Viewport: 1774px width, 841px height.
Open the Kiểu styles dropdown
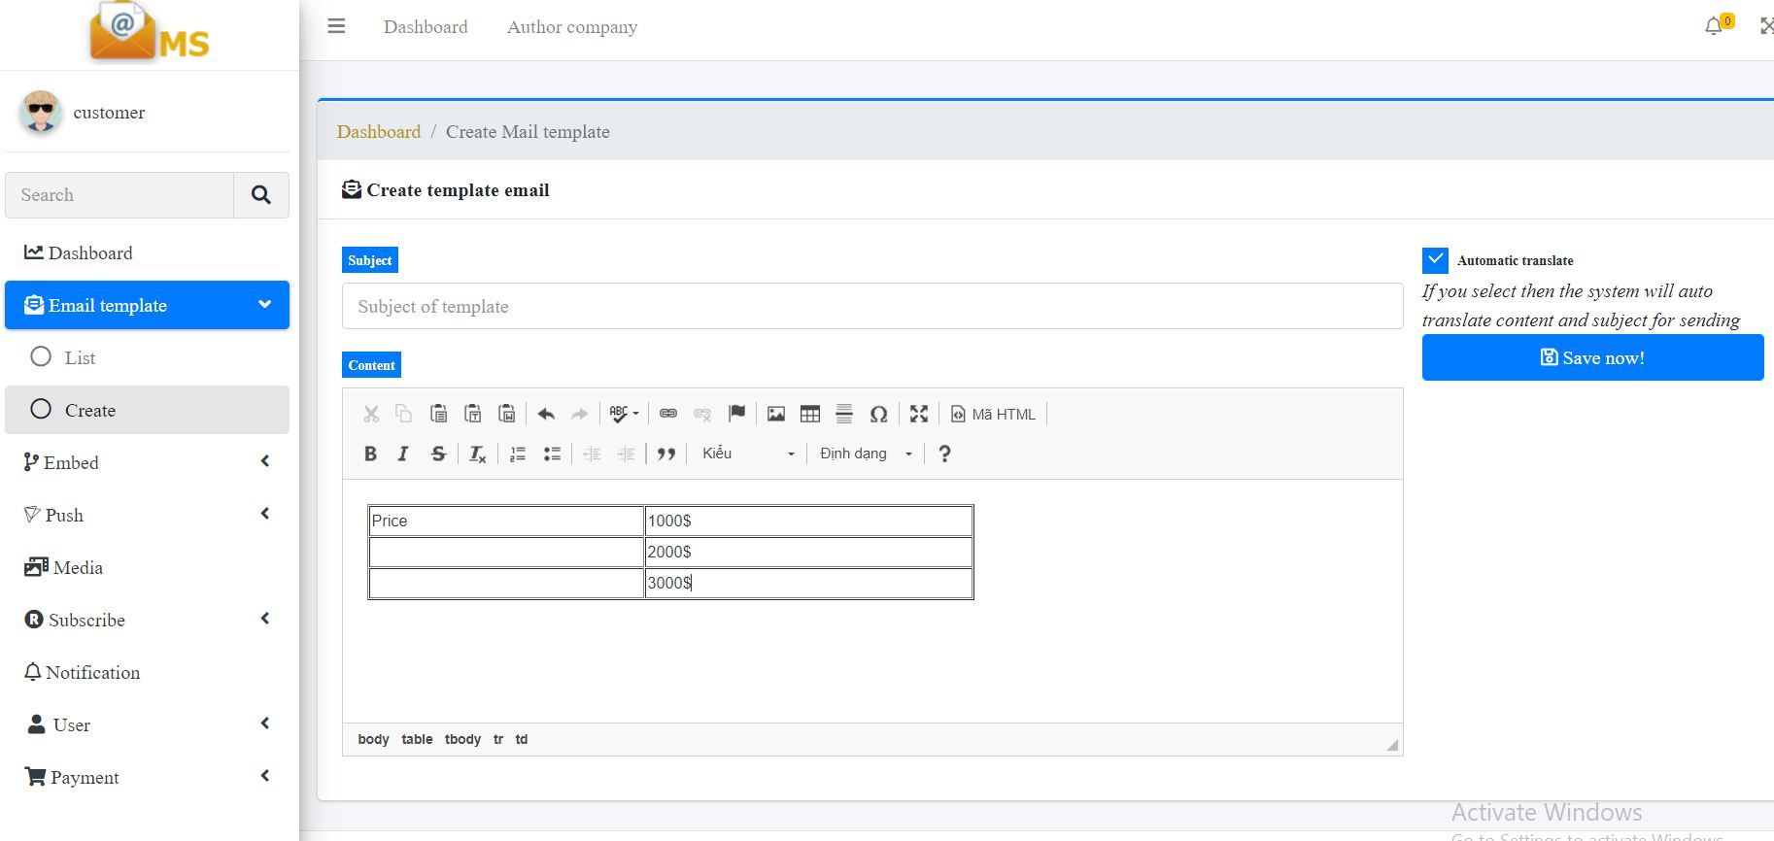coord(747,454)
